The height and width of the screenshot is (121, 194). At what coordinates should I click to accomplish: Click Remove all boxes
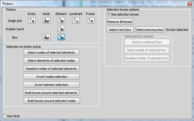(x=120, y=22)
